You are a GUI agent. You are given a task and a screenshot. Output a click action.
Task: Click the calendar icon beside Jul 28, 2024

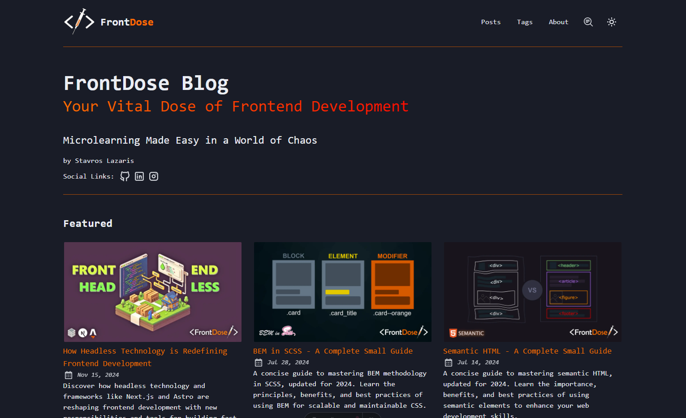pos(259,363)
